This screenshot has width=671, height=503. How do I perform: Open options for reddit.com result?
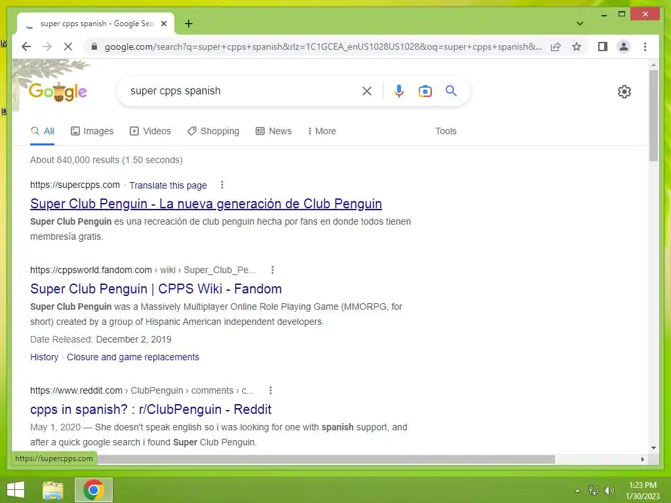(271, 390)
